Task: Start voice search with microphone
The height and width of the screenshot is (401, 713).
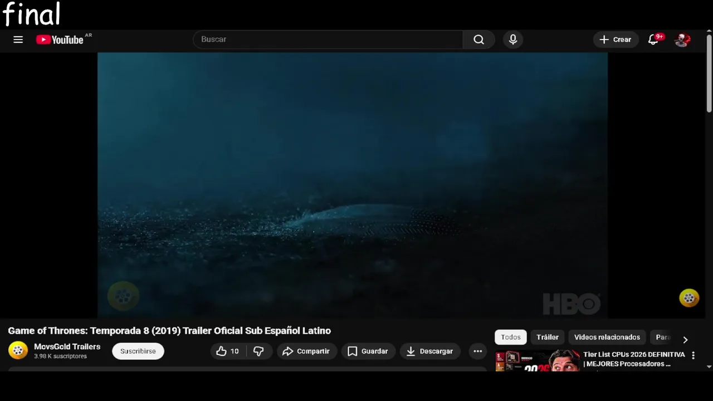Action: coord(513,40)
